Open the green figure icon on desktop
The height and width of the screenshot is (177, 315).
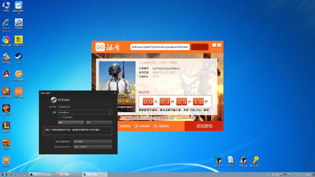pos(218,161)
